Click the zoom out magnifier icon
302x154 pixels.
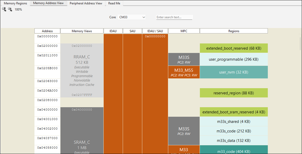pyautogui.click(x=10, y=9)
